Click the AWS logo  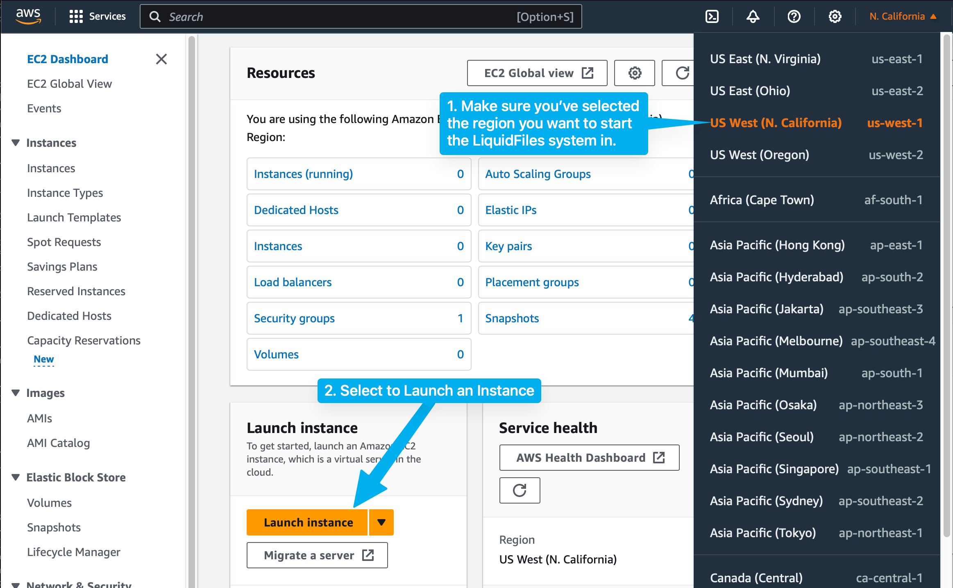pyautogui.click(x=28, y=16)
